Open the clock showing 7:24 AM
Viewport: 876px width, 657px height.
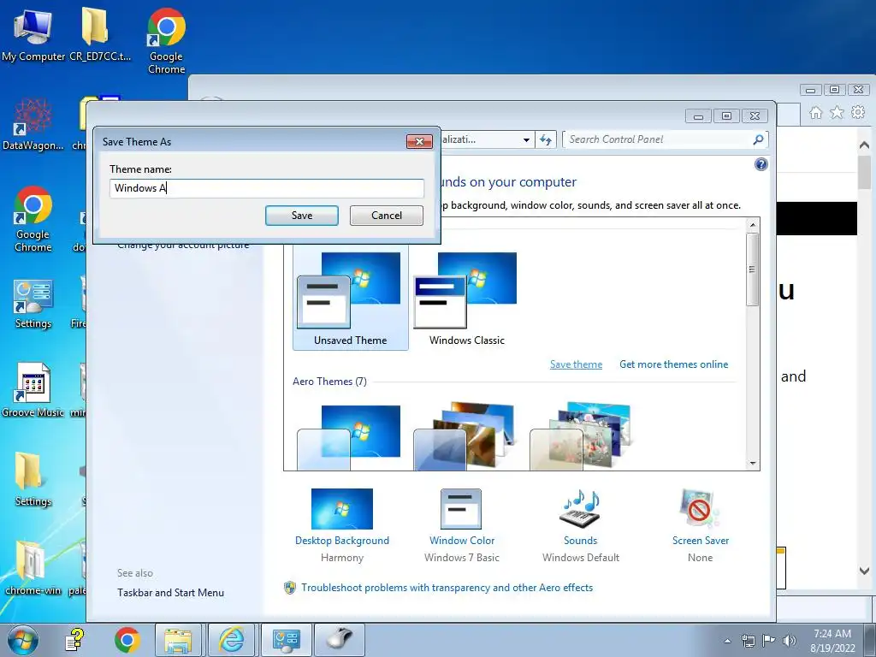(832, 641)
